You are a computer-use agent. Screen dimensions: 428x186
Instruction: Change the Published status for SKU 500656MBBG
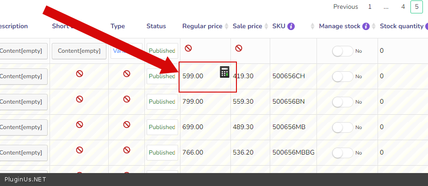(x=162, y=153)
